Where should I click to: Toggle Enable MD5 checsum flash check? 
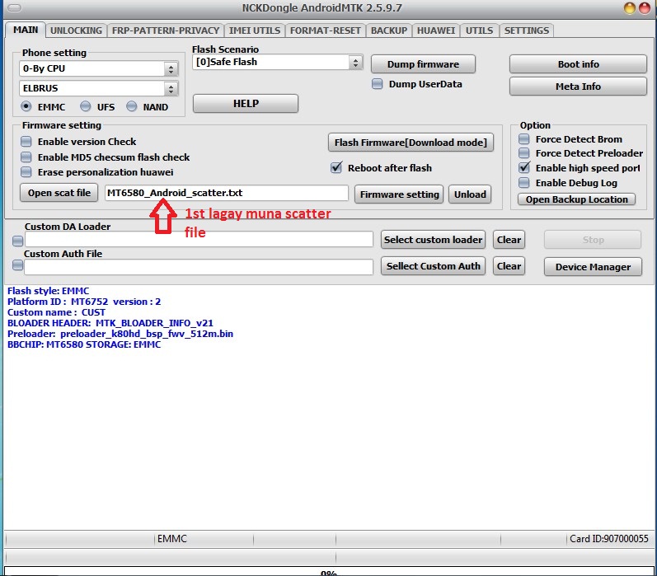point(26,157)
